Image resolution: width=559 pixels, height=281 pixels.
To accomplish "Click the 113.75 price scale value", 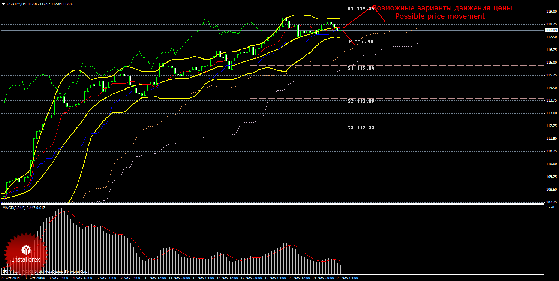I will [551, 101].
